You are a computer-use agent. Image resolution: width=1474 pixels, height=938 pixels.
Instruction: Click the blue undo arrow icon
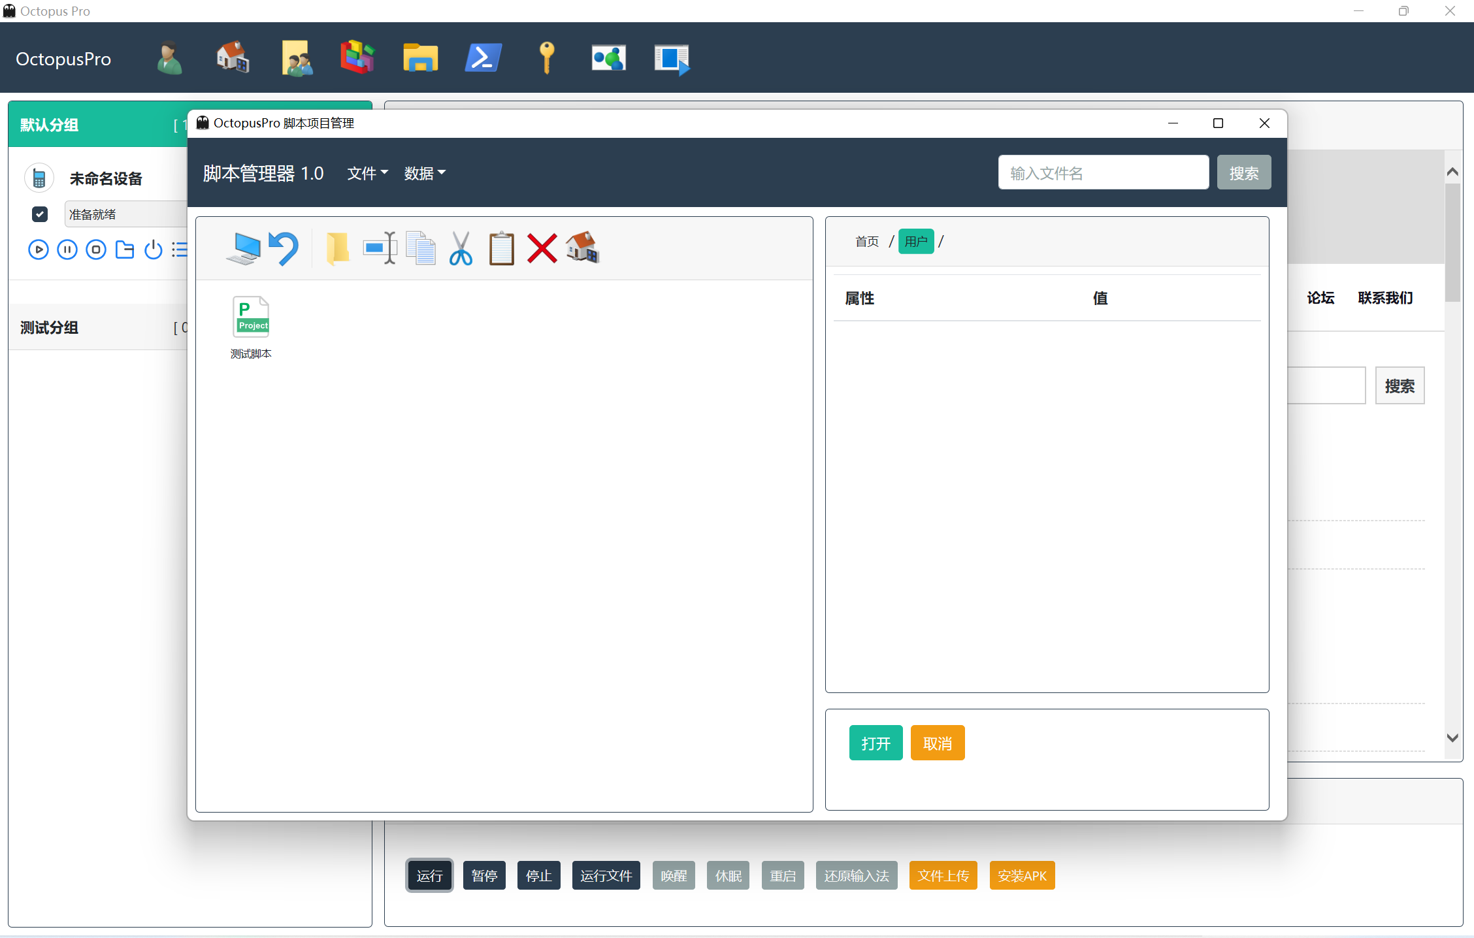pos(284,249)
